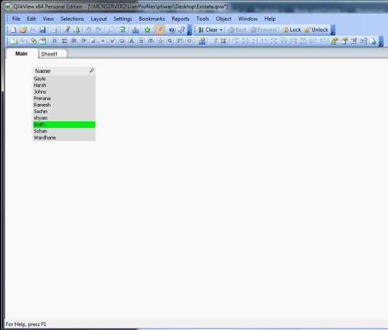Image resolution: width=388 pixels, height=330 pixels.
Task: Expand design toolbar options arrow
Action: [381, 41]
